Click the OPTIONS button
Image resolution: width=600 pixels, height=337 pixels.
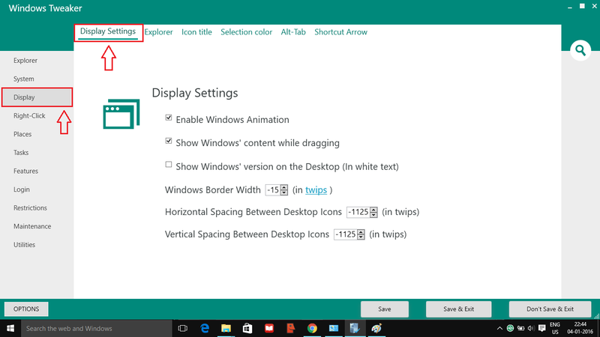click(26, 309)
